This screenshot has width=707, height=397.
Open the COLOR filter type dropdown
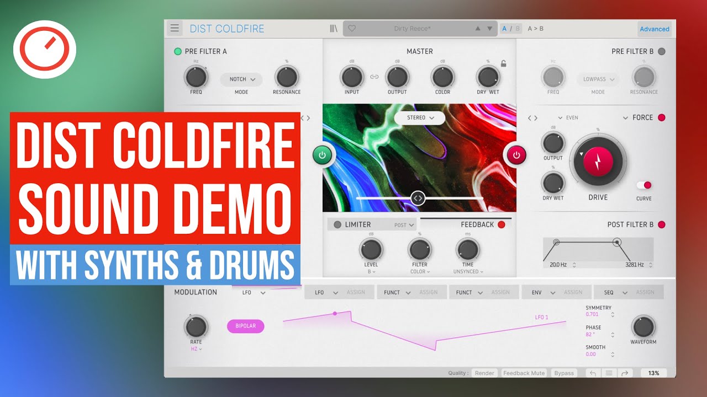coord(420,271)
